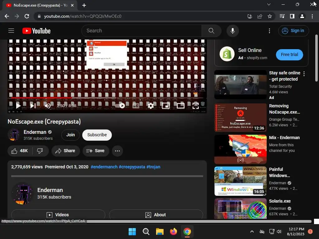Enable the miniplayer
319x239 pixels.
166,106
